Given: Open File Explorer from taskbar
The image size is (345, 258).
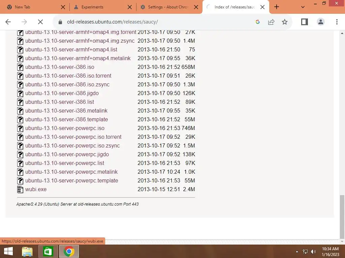Looking at the screenshot, I should [x=27, y=251].
